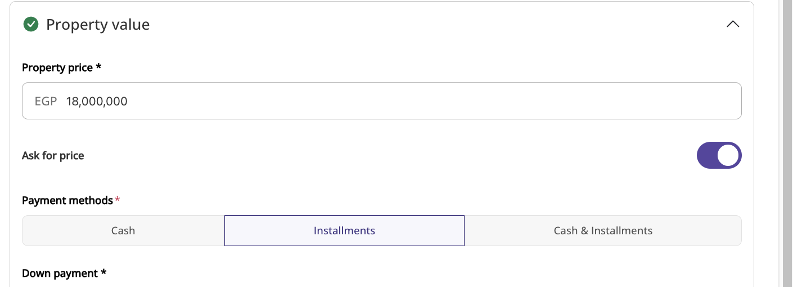Viewport: 793px width, 287px height.
Task: Click the asterisk beside Down payment
Action: click(x=103, y=272)
